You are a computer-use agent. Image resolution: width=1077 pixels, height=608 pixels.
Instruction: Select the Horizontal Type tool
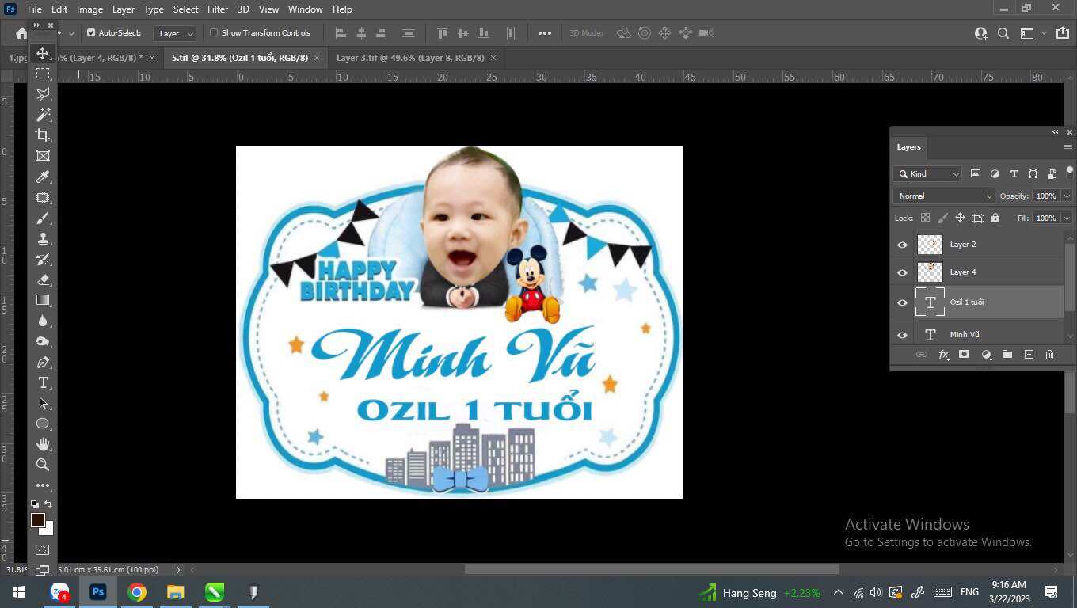click(x=43, y=382)
